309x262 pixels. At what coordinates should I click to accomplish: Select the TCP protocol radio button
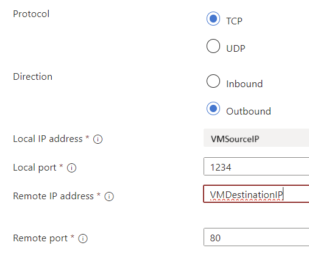point(213,19)
